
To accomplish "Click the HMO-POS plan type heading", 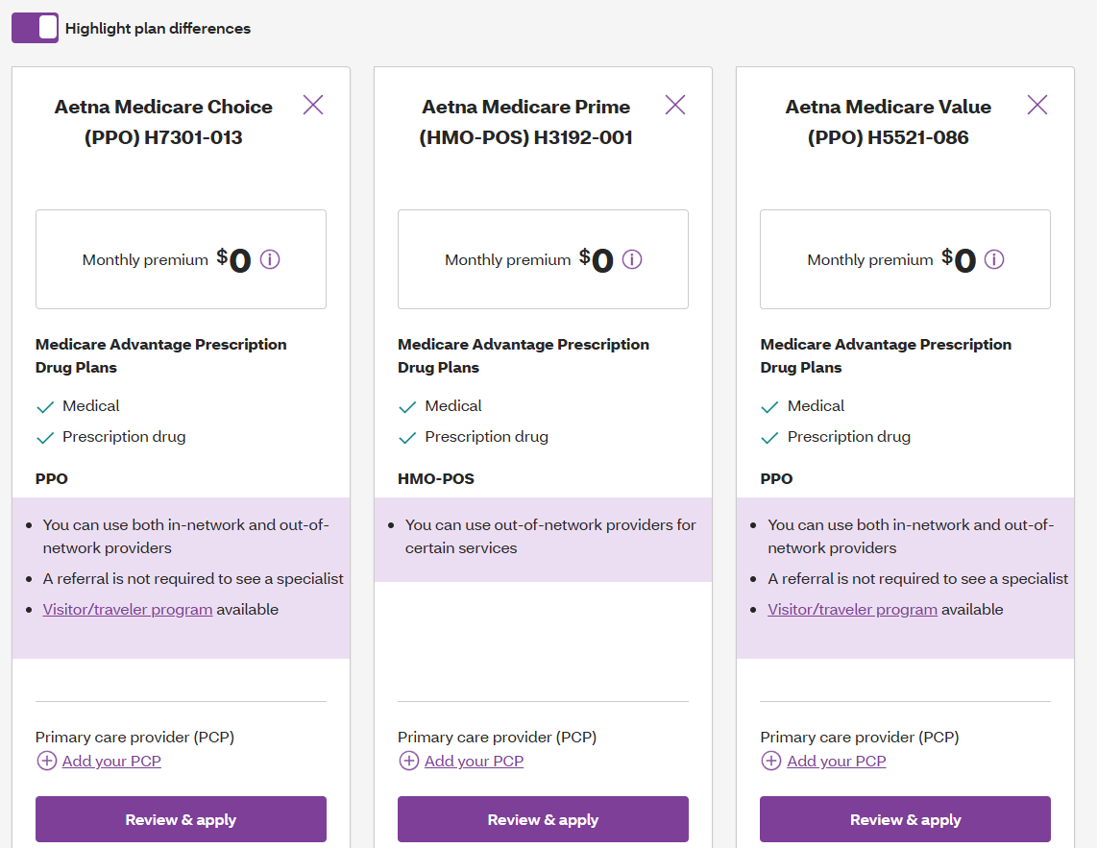I will (x=436, y=478).
